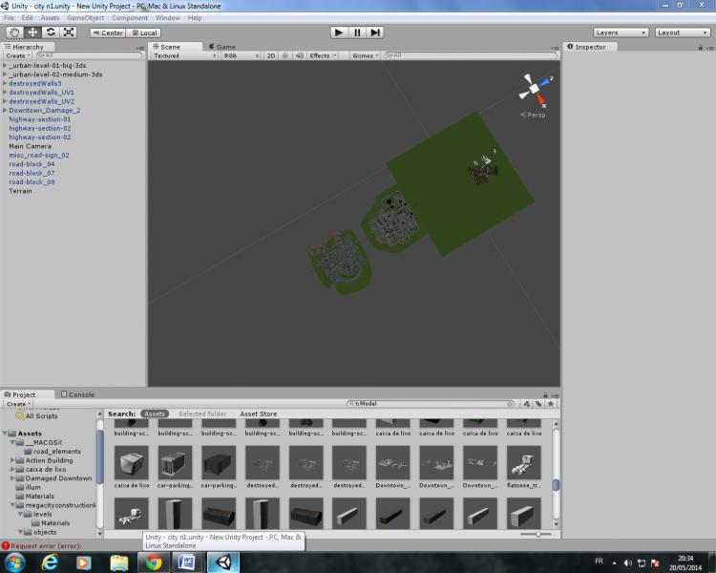Open the Window menu
This screenshot has width=716, height=573.
[168, 18]
